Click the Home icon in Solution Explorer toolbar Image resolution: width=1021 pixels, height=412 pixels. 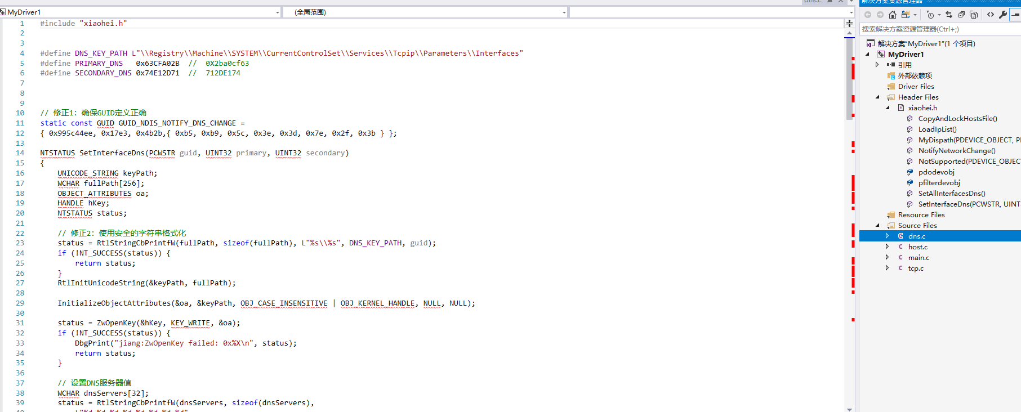point(893,15)
